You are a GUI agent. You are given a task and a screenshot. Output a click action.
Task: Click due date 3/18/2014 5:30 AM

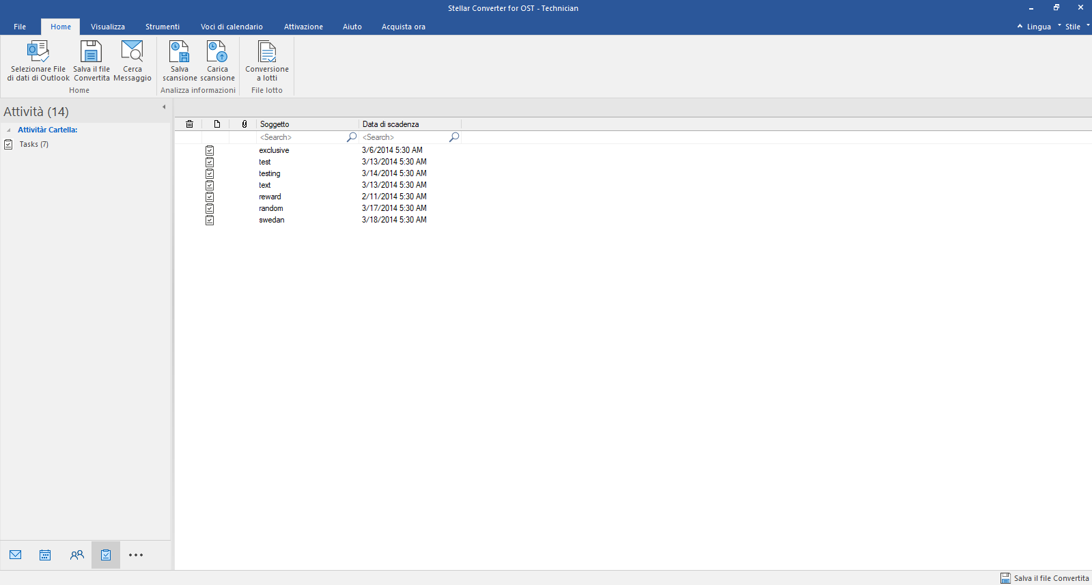394,220
